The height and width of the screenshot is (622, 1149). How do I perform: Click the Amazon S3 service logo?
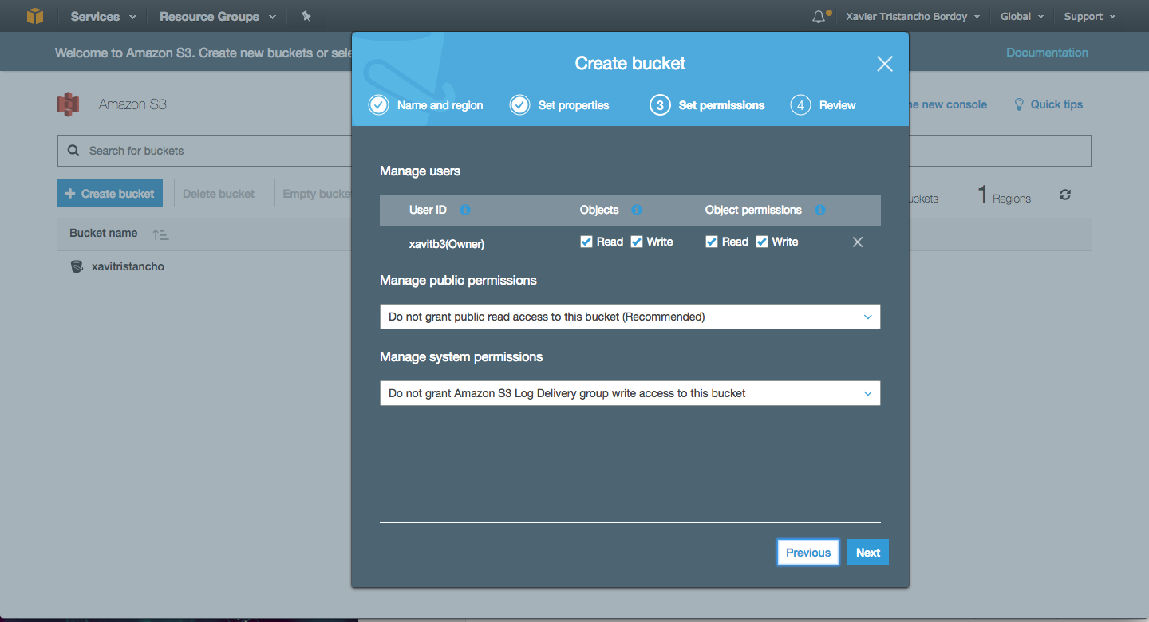point(69,104)
